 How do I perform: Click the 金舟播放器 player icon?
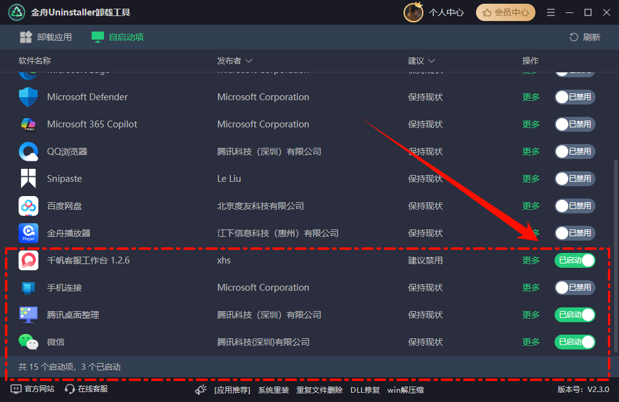[x=28, y=233]
